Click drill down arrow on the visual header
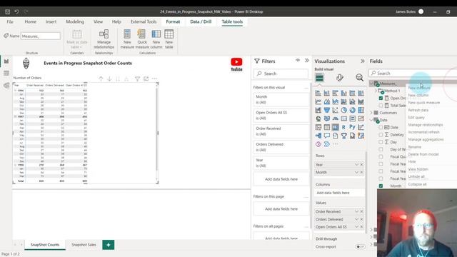 [109, 79]
